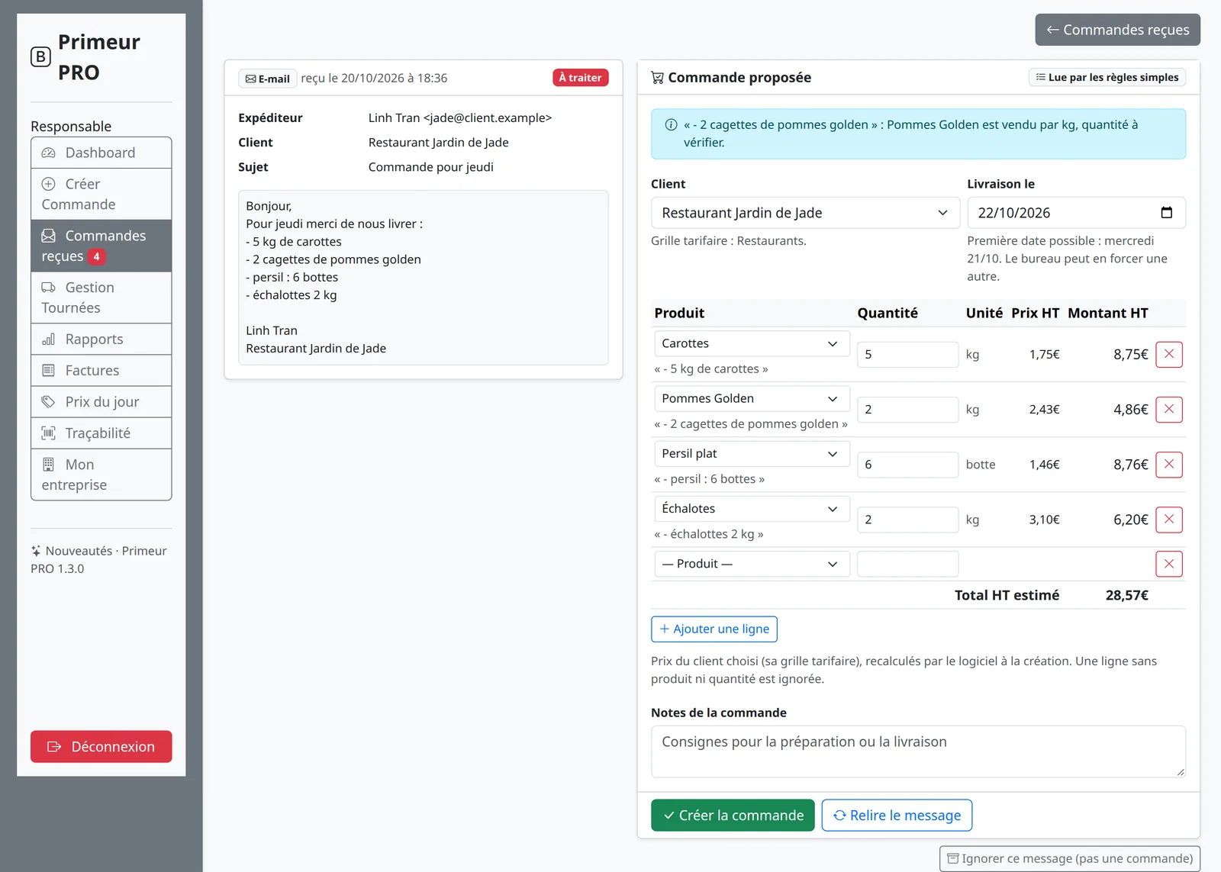Click the Notes de la commande textarea
1221x872 pixels.
pos(918,751)
